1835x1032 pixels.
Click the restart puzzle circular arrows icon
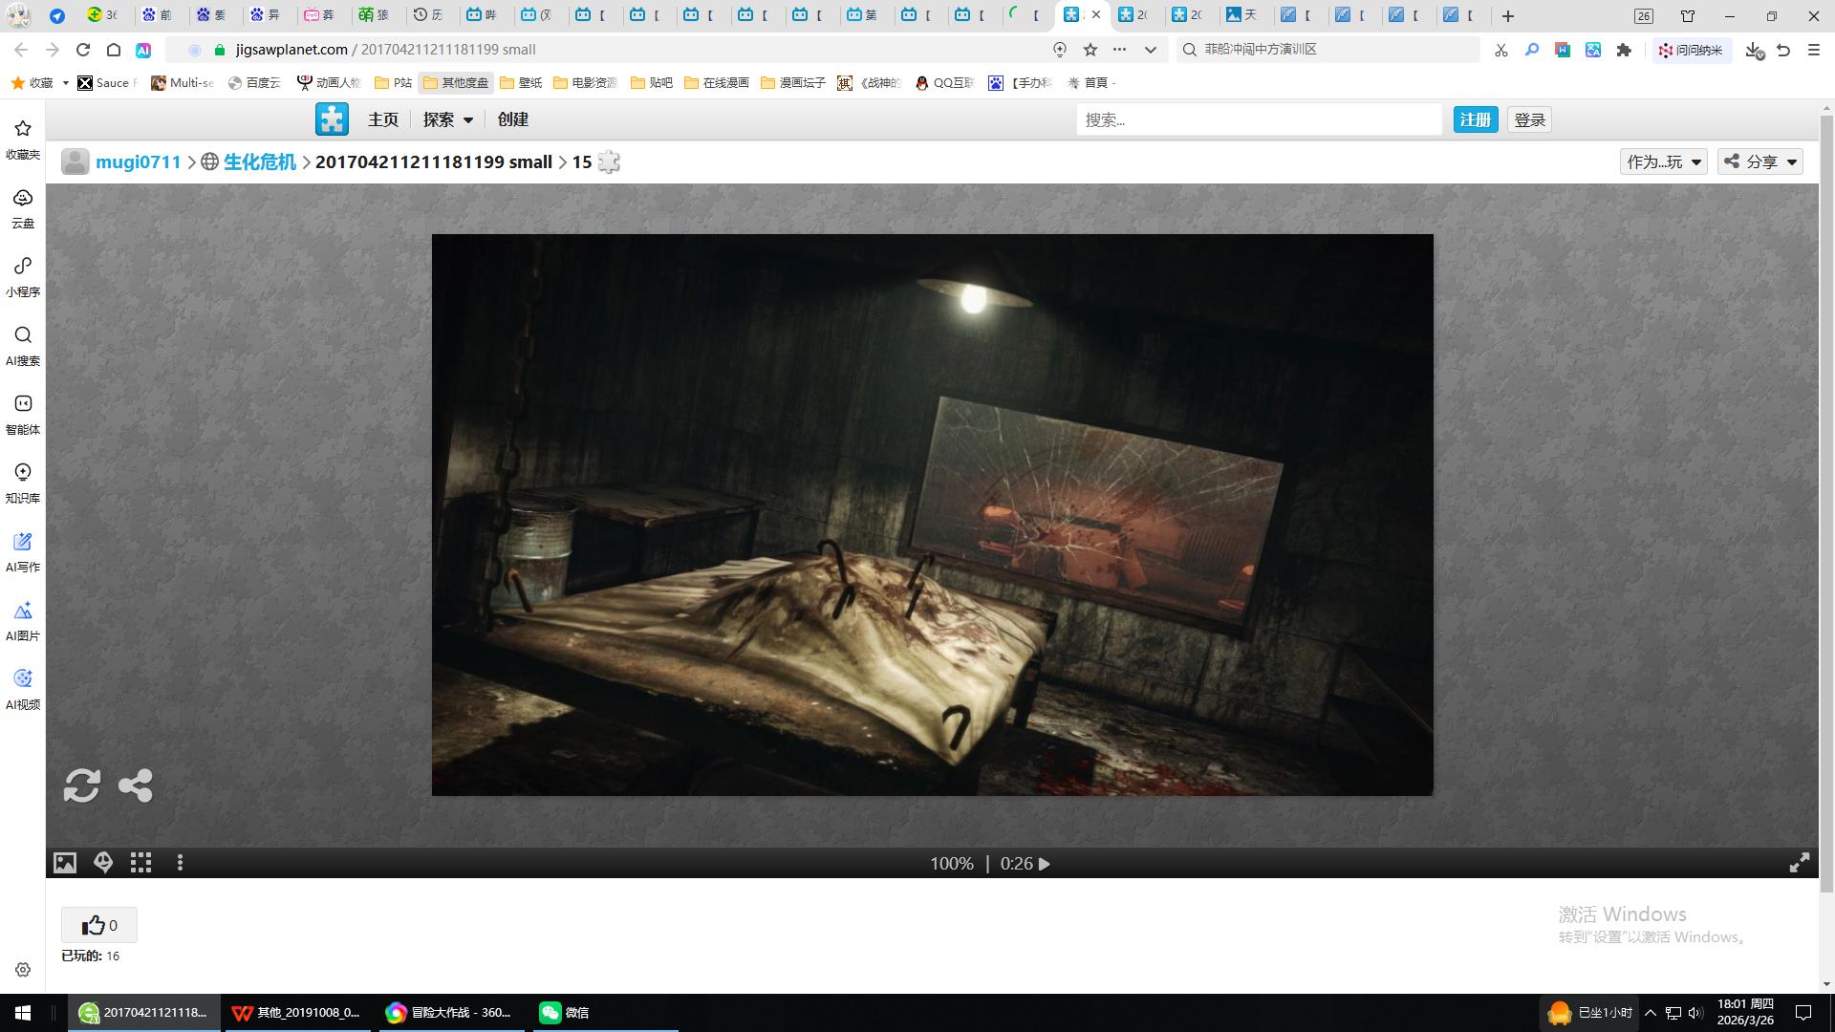pyautogui.click(x=82, y=785)
